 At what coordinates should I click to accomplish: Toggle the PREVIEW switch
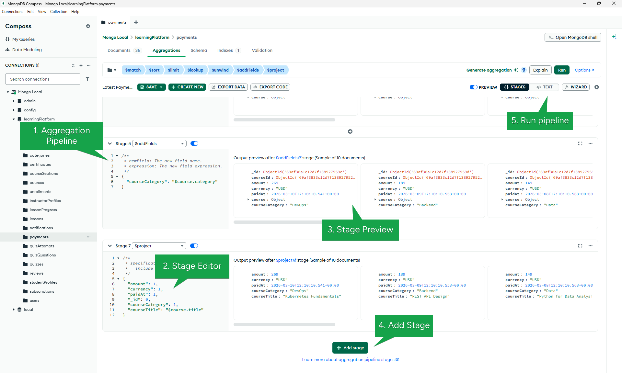coord(474,87)
